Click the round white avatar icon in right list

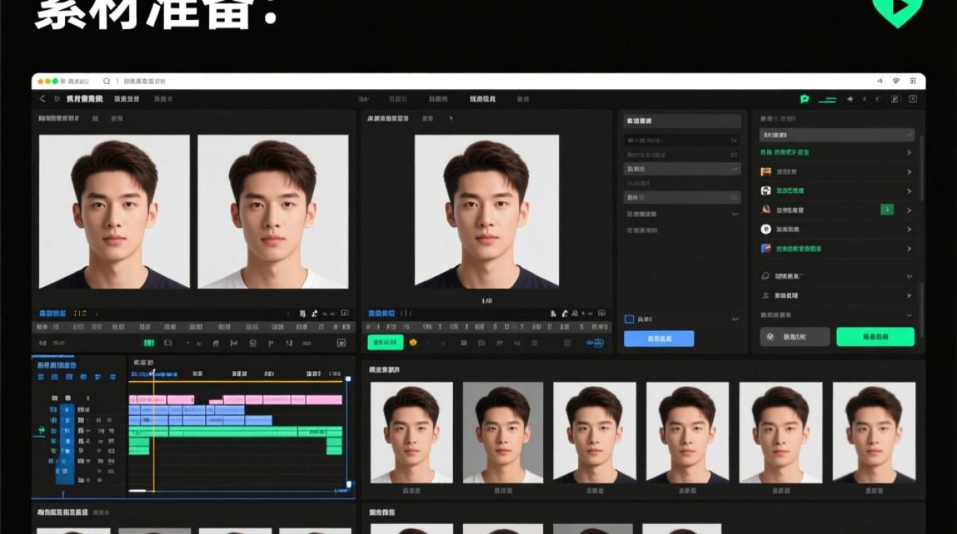(766, 229)
